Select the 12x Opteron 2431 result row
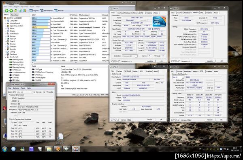The width and height of the screenshot is (243, 160). tap(70, 21)
